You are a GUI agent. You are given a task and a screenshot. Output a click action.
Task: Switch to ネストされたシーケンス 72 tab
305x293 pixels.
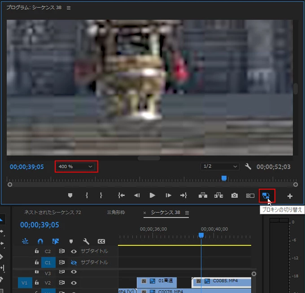pyautogui.click(x=52, y=212)
